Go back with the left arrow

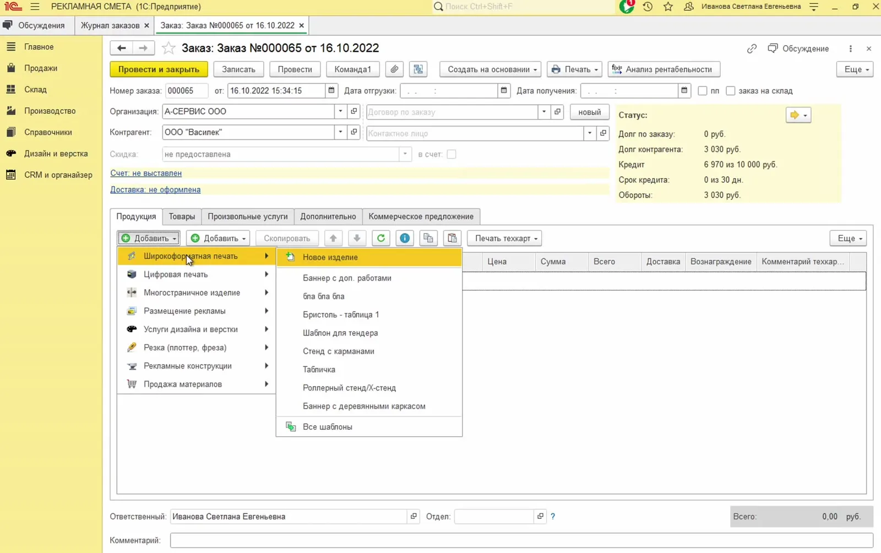tap(122, 48)
